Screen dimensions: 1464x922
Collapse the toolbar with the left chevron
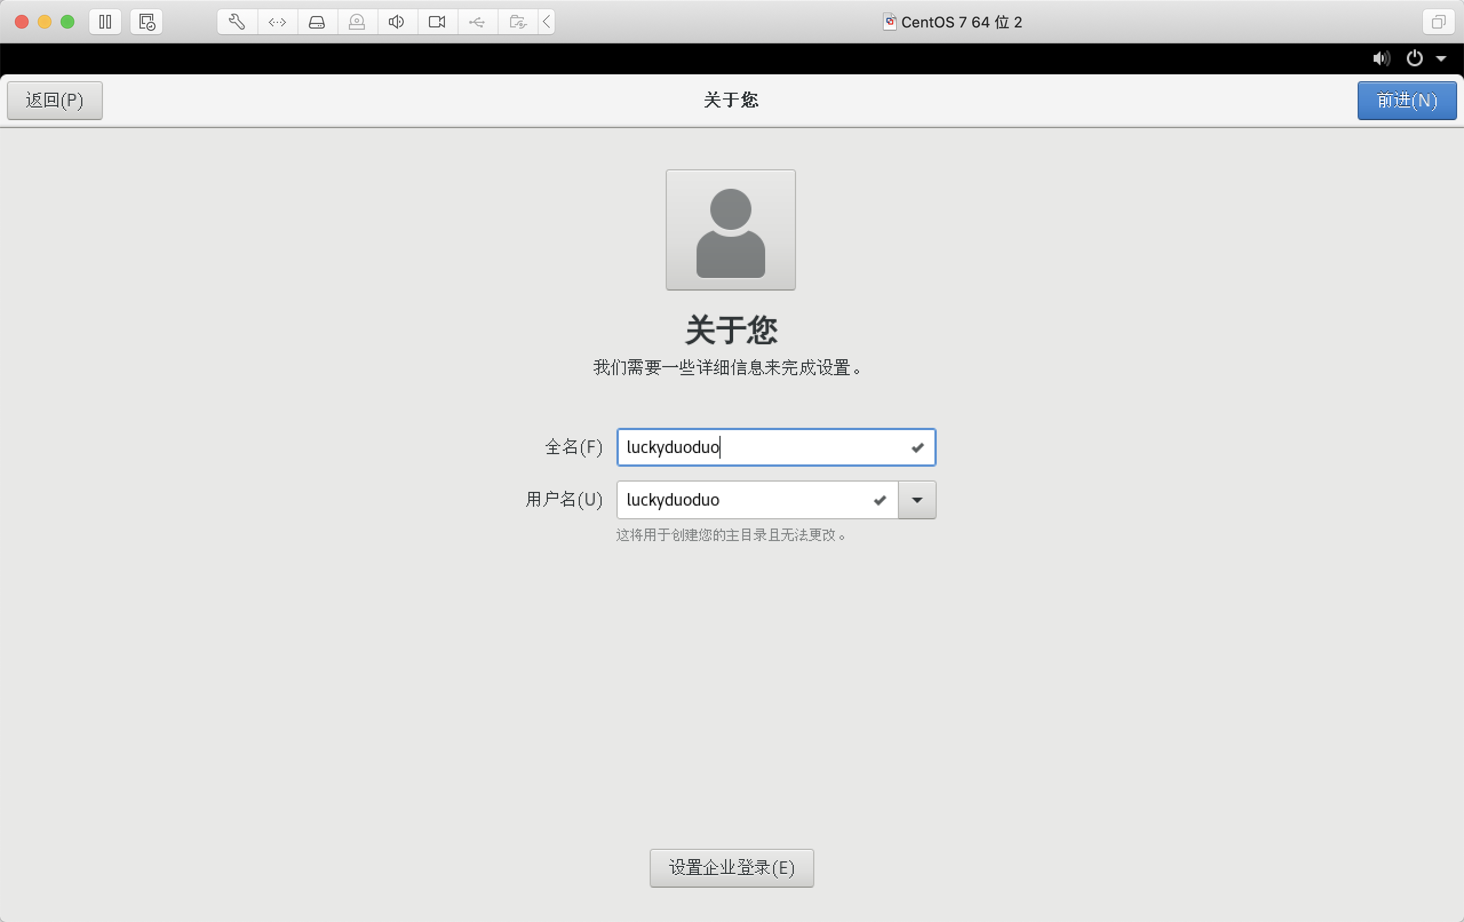(x=546, y=22)
